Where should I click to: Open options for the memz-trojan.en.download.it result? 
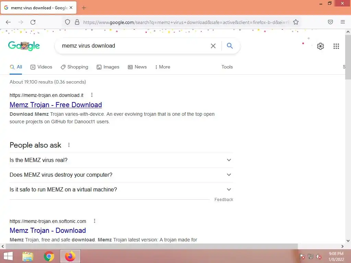tap(92, 95)
